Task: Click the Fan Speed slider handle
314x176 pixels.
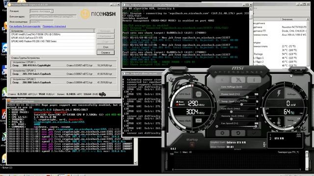Action: pyautogui.click(x=256, y=126)
